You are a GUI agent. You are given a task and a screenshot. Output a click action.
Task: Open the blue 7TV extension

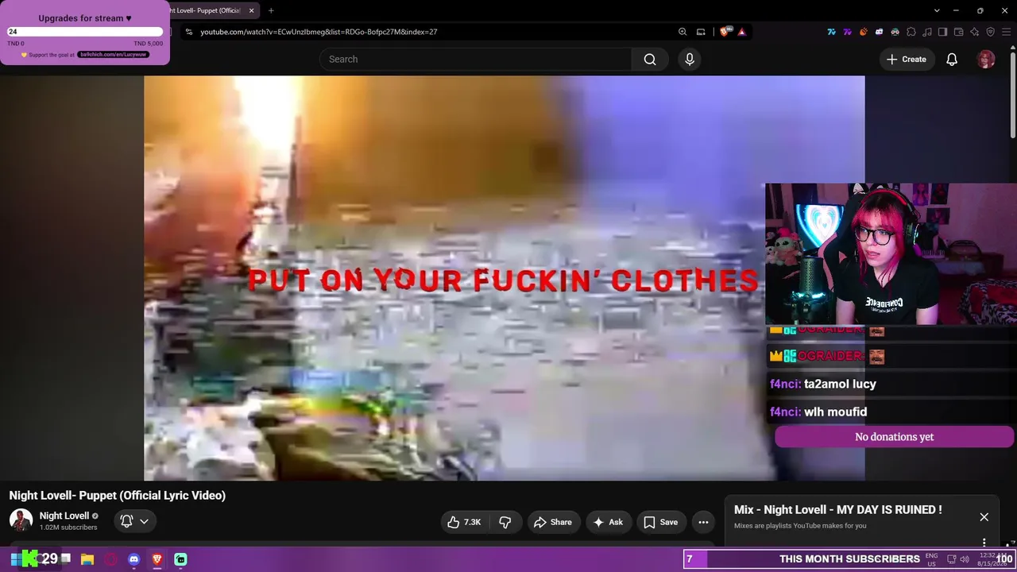(831, 32)
